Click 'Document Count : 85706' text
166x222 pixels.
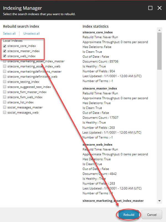[100, 61]
